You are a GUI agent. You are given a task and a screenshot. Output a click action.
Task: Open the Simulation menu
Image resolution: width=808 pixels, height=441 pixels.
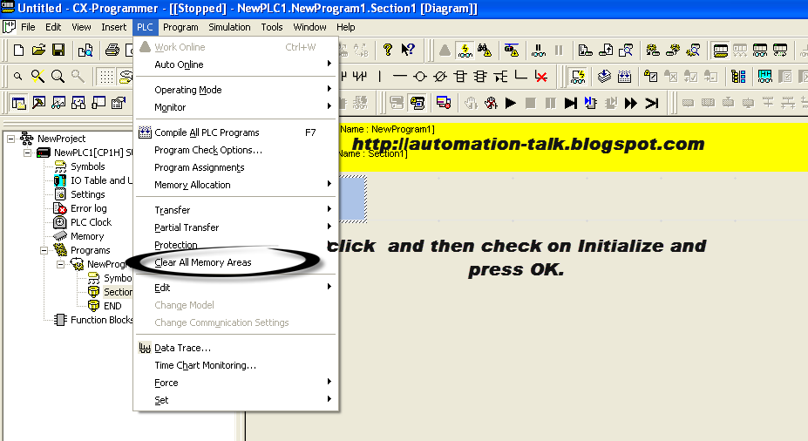(x=229, y=27)
